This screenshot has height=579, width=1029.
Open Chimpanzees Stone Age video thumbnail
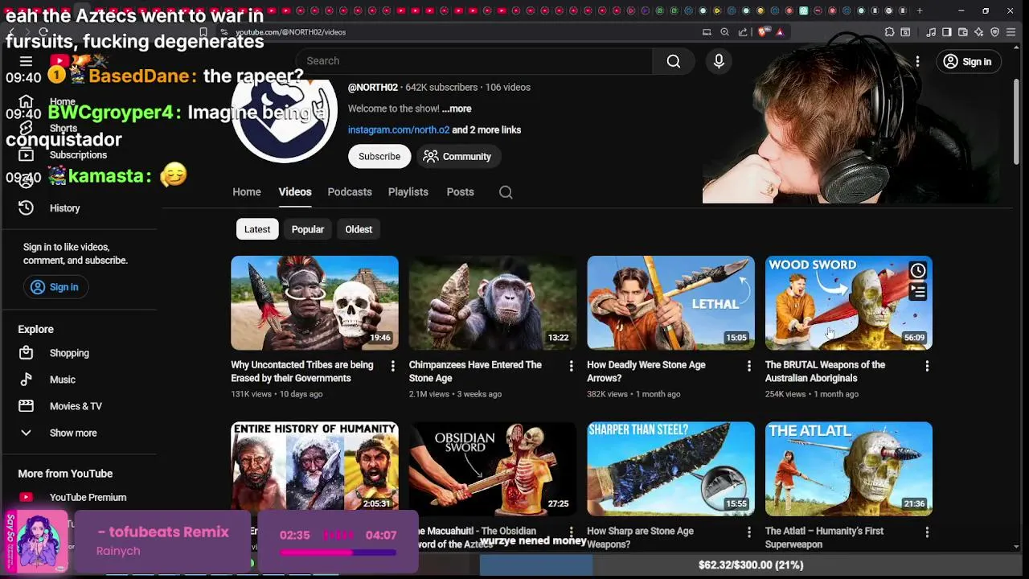pyautogui.click(x=493, y=302)
